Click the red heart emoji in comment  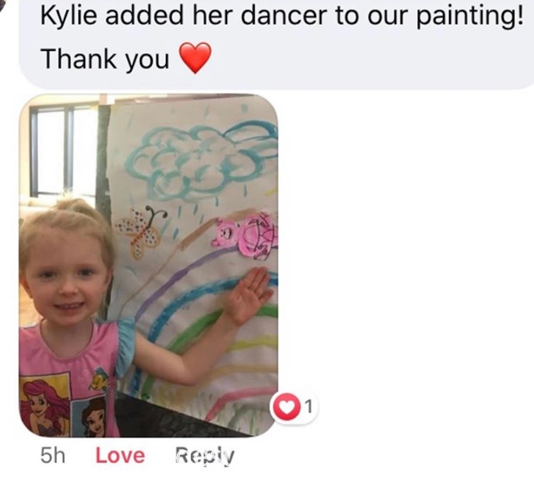click(195, 57)
